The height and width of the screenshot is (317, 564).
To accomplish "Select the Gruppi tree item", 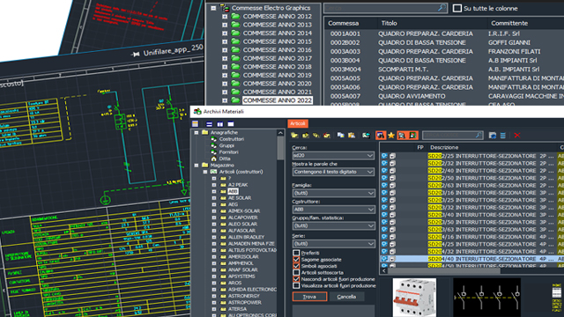I will [226, 145].
